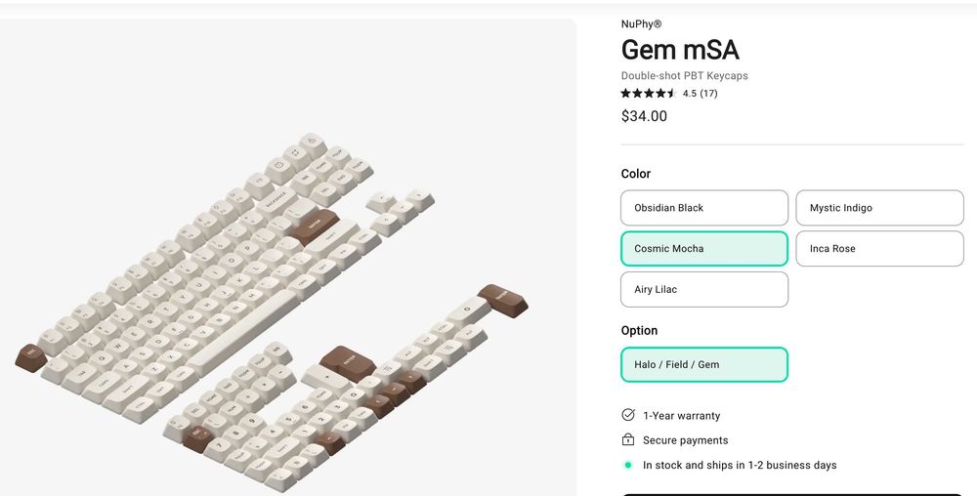Select the Halo / Field / Gem option
This screenshot has height=496, width=977.
tap(704, 364)
